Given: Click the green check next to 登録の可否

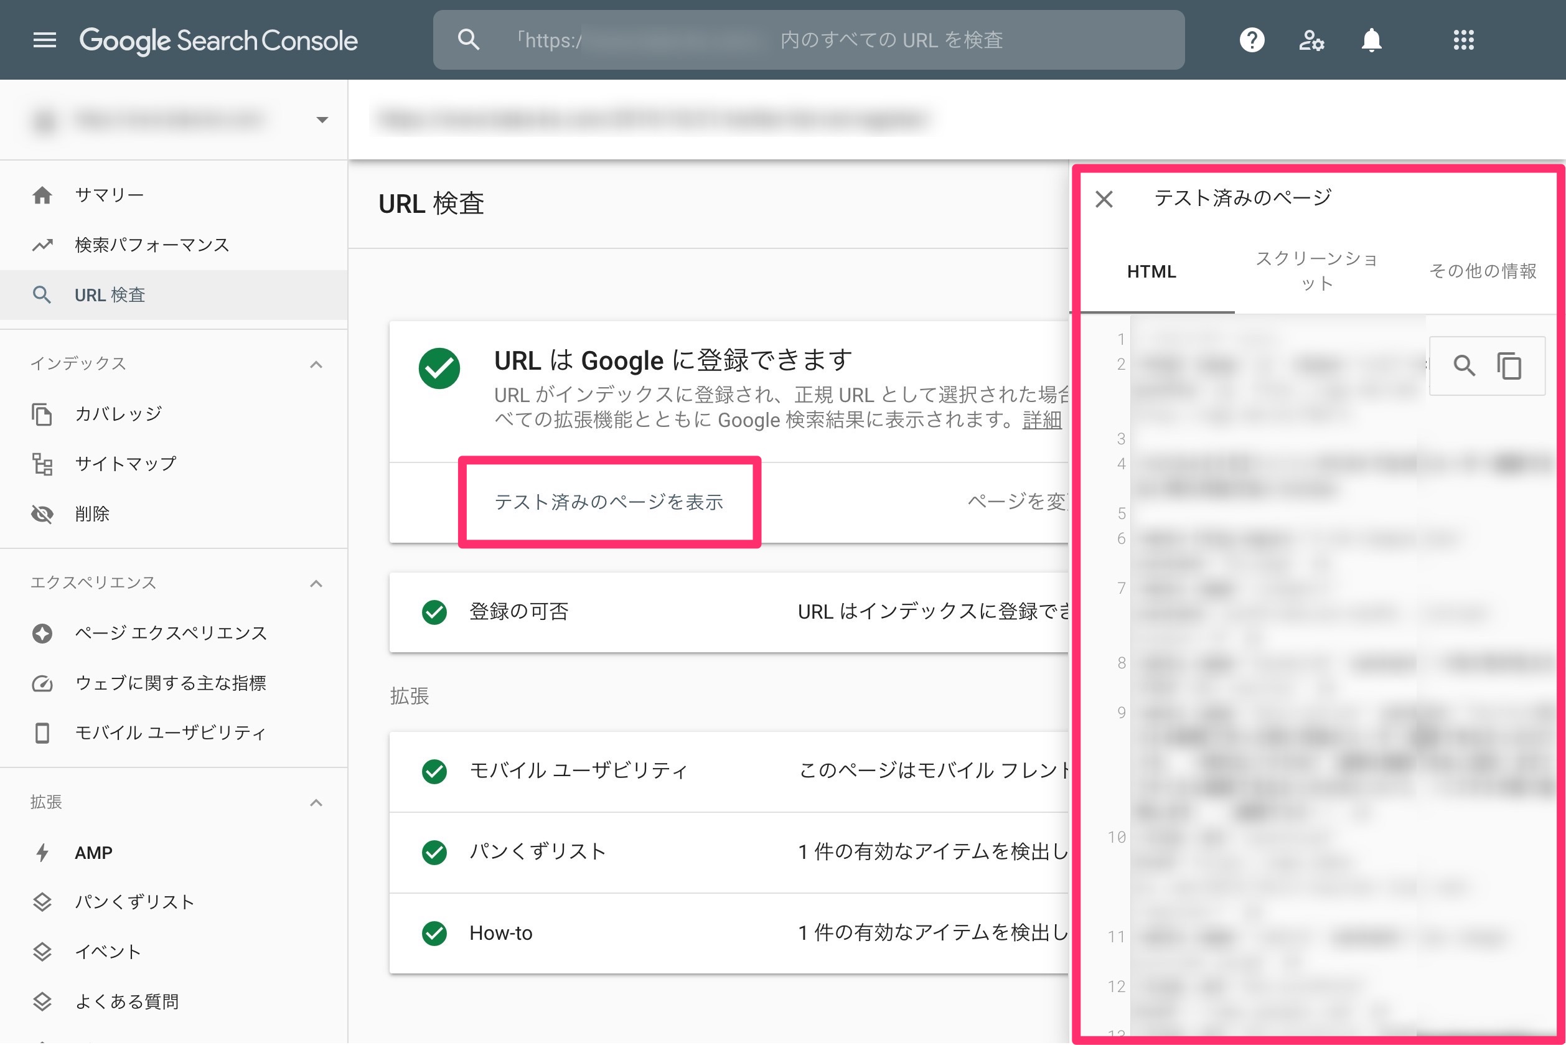Looking at the screenshot, I should pyautogui.click(x=434, y=612).
